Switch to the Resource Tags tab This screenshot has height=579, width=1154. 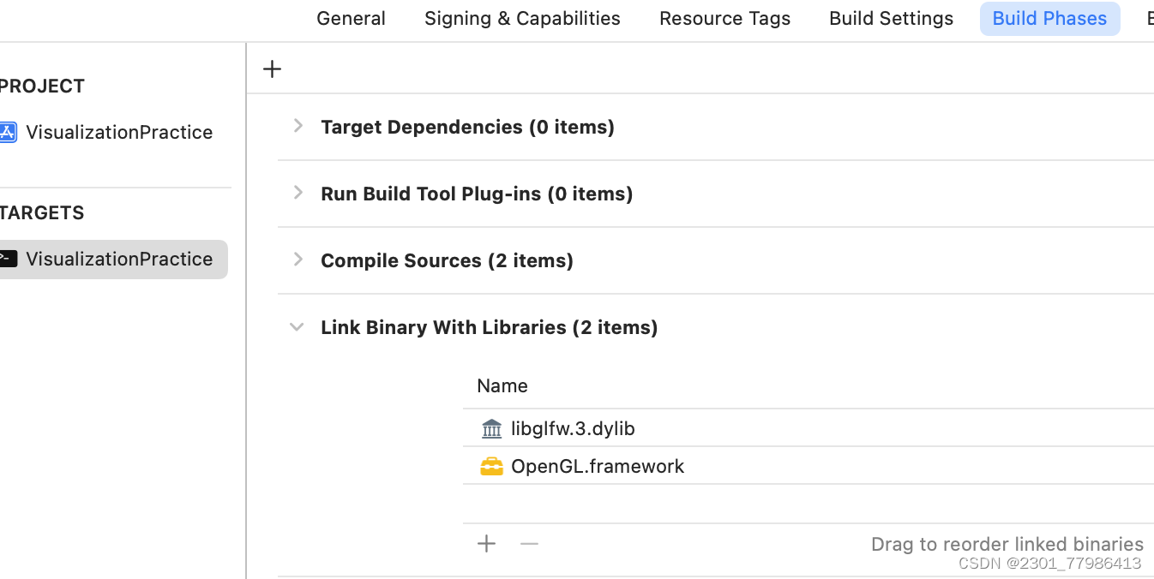coord(724,19)
